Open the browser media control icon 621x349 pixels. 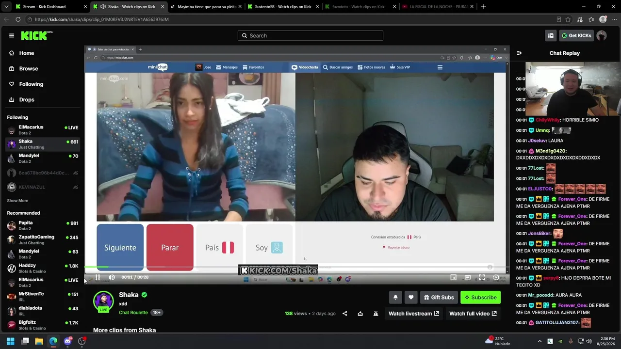pyautogui.click(x=580, y=19)
